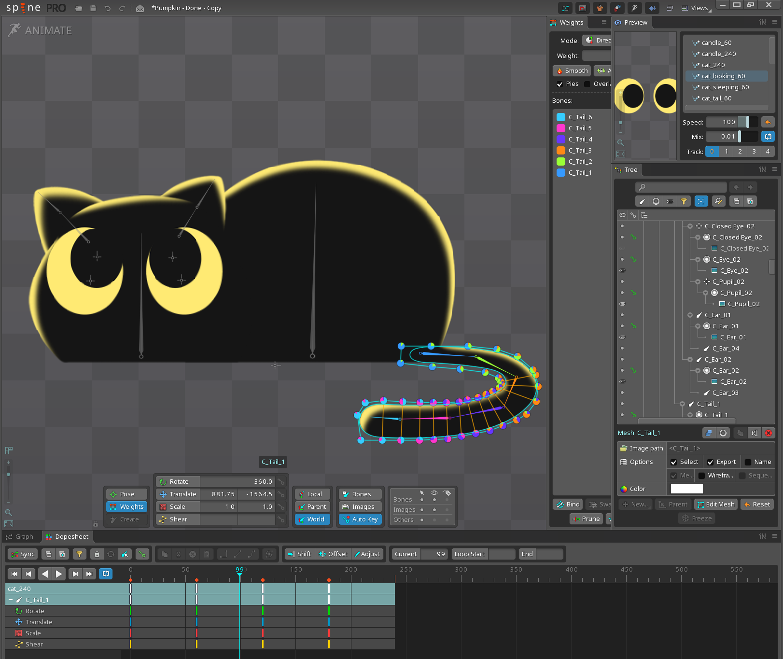Play the animation forward
The width and height of the screenshot is (783, 659).
[x=59, y=574]
